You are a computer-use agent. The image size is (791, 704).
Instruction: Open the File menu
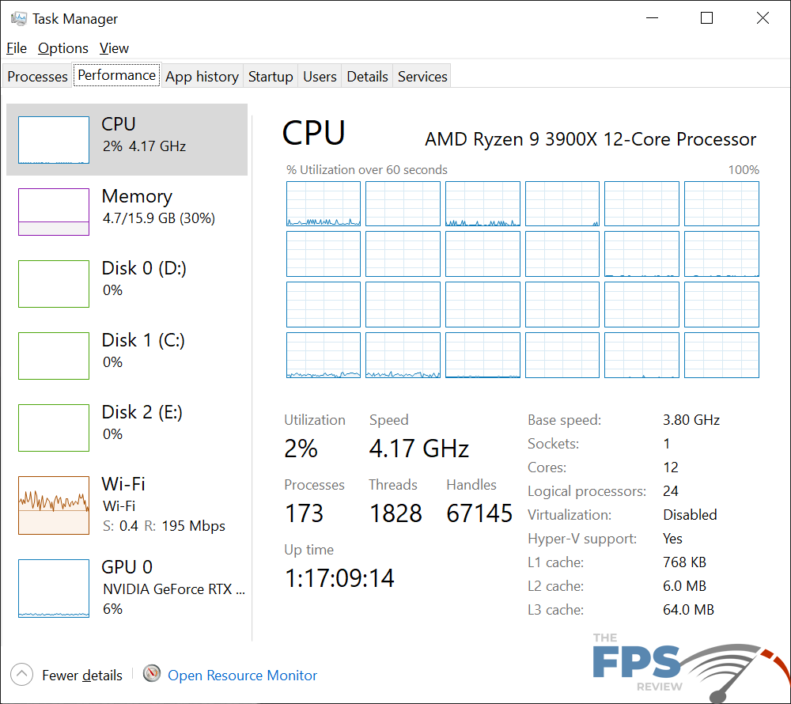tap(17, 48)
